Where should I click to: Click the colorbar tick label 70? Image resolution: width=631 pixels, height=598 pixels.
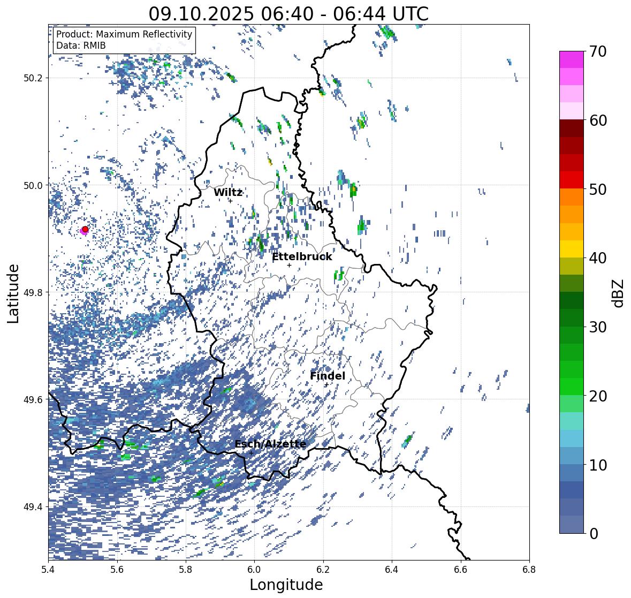[598, 51]
